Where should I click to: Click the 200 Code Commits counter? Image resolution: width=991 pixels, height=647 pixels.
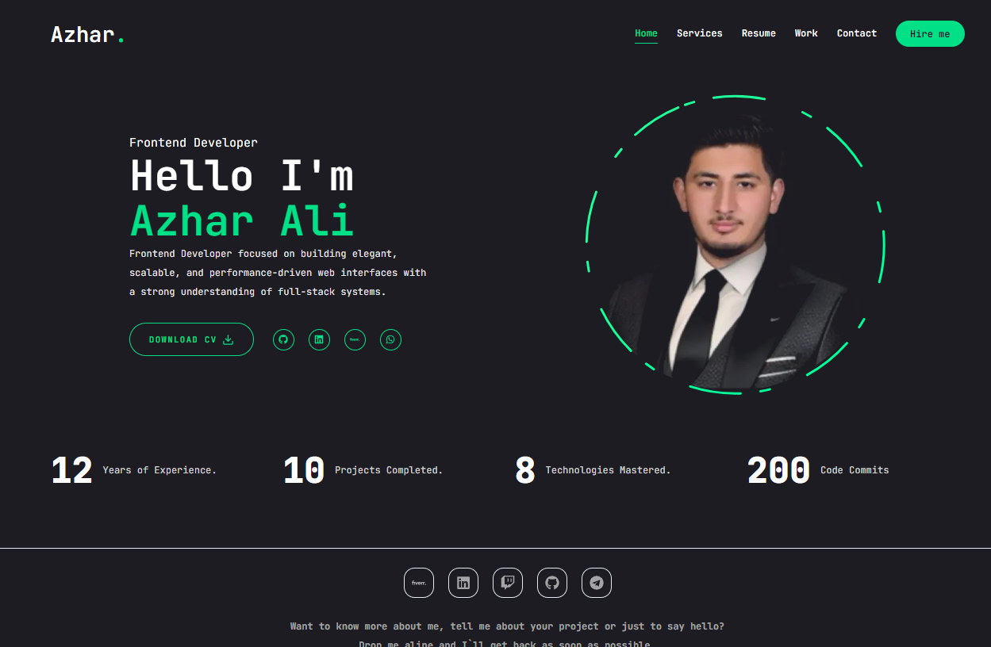click(818, 470)
